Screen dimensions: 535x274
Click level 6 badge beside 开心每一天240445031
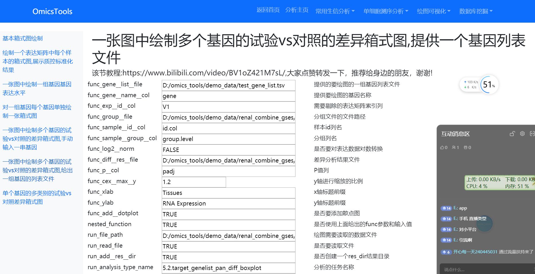point(446,252)
